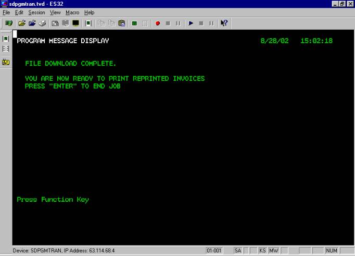
Task: Click the KS status bar indicator
Action: (262, 251)
